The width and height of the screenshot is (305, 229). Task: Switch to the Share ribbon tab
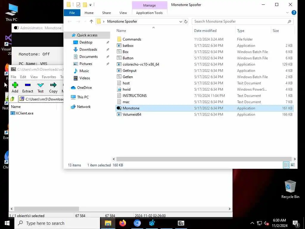[106, 13]
